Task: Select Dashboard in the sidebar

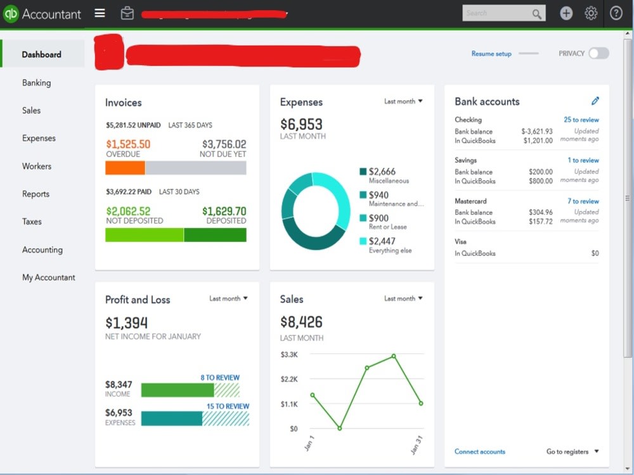Action: [x=42, y=54]
